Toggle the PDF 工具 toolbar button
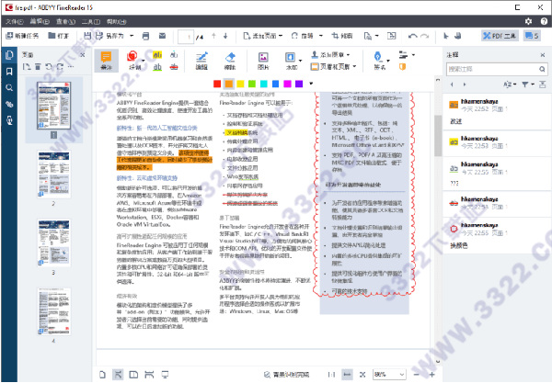 (x=500, y=36)
